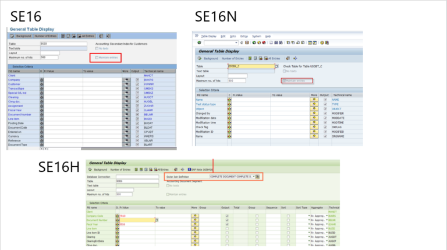Click Background in SE16N application toolbar
The image size is (447, 250).
click(211, 58)
